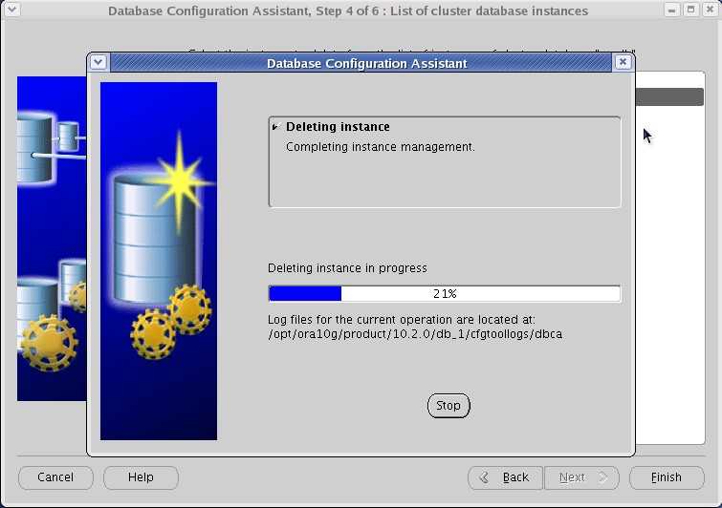Stop the instance deletion in progress

[449, 406]
